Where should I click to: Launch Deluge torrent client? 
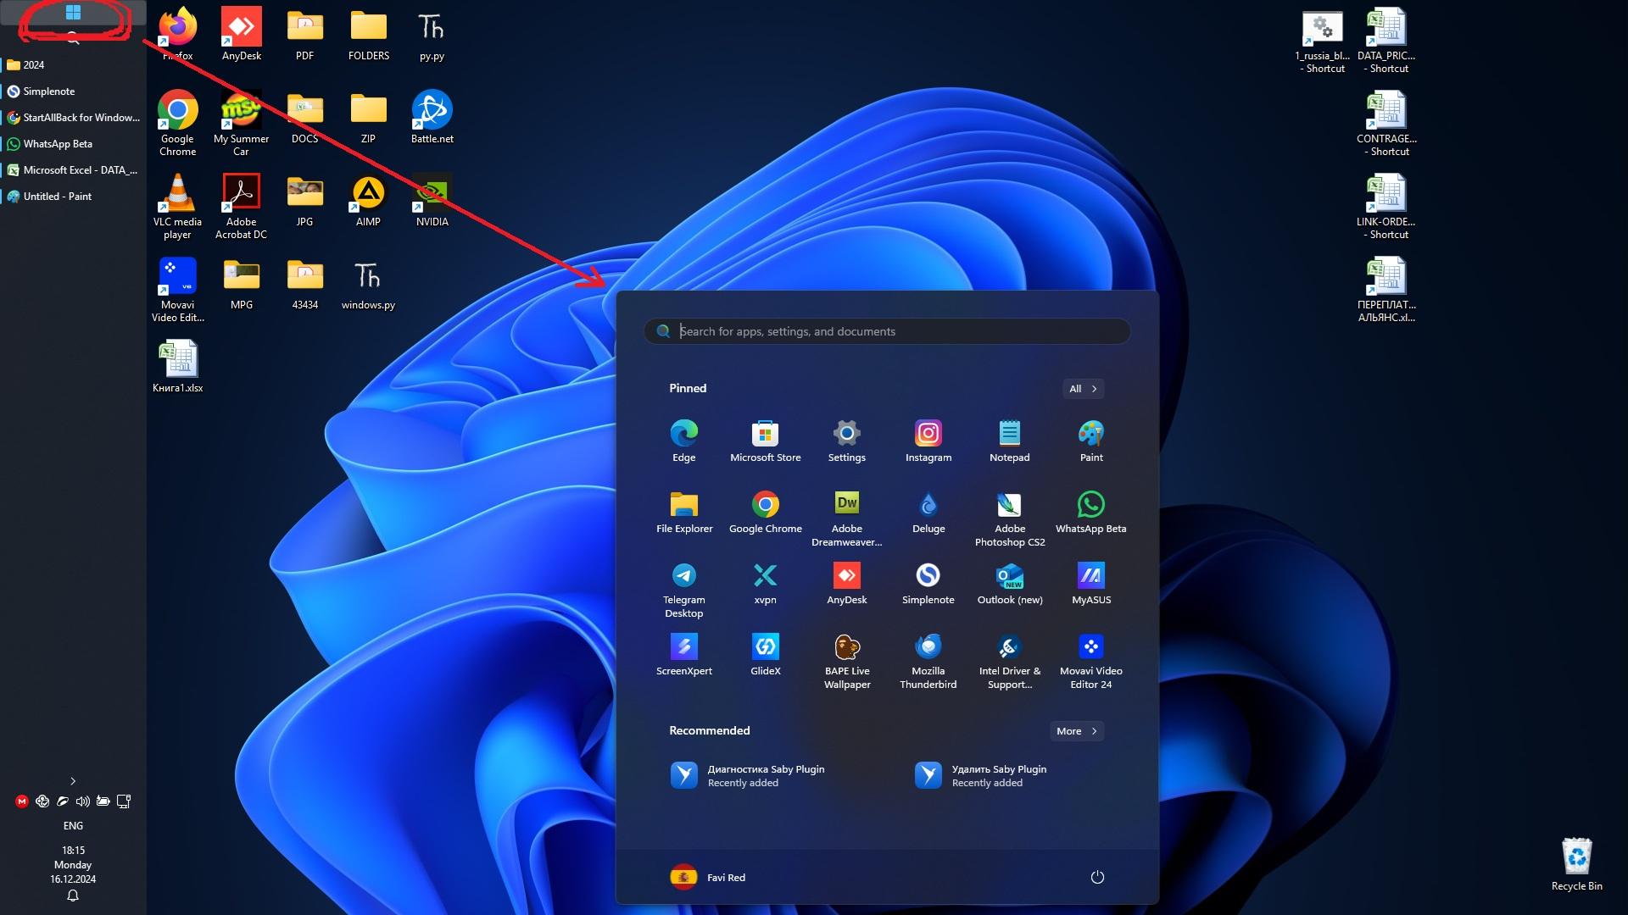point(928,512)
